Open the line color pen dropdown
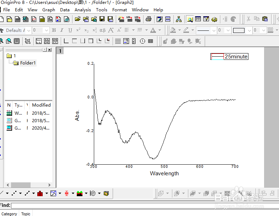Image resolution: width=279 pixels, height=216 pixels. click(193, 30)
